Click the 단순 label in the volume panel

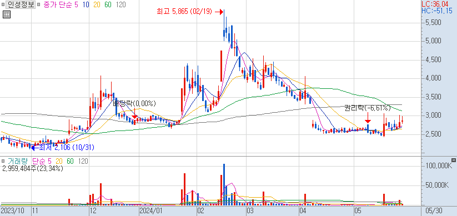39,161
